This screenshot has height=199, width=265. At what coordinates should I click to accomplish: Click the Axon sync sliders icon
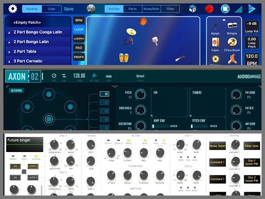pos(64,76)
